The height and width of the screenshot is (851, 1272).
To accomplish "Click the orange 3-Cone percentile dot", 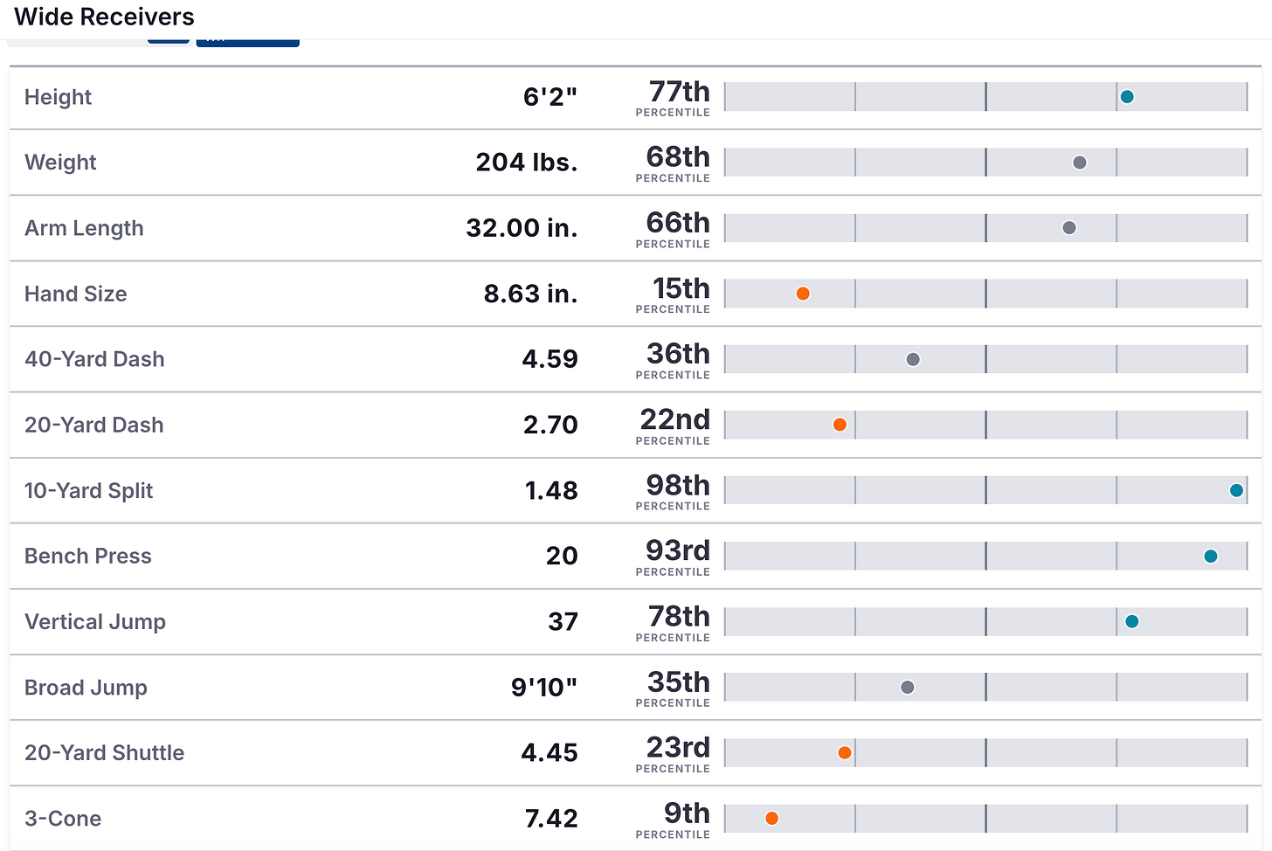I will coord(772,818).
